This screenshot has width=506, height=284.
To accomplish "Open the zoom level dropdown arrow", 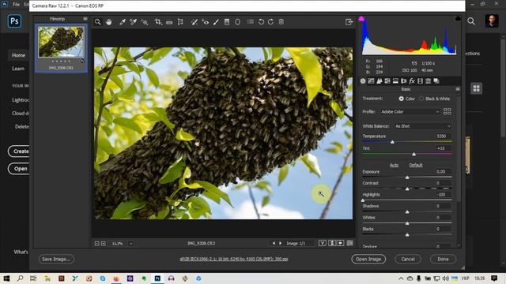I will 131,244.
